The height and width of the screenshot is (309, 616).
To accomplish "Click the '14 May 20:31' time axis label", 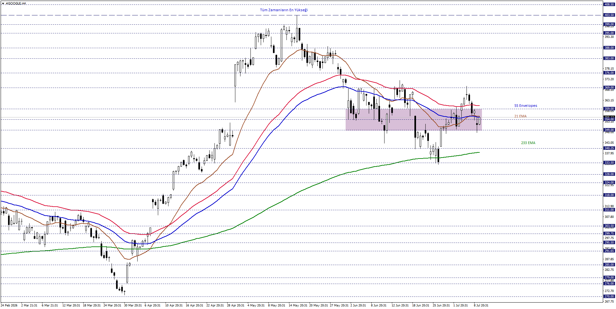I will click(298, 305).
